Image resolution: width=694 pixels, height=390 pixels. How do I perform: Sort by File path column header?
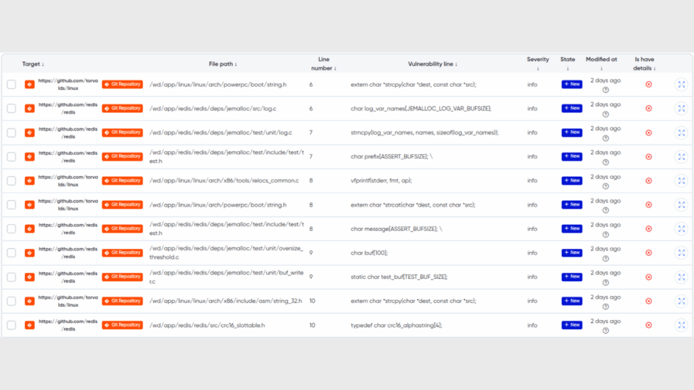pos(222,64)
